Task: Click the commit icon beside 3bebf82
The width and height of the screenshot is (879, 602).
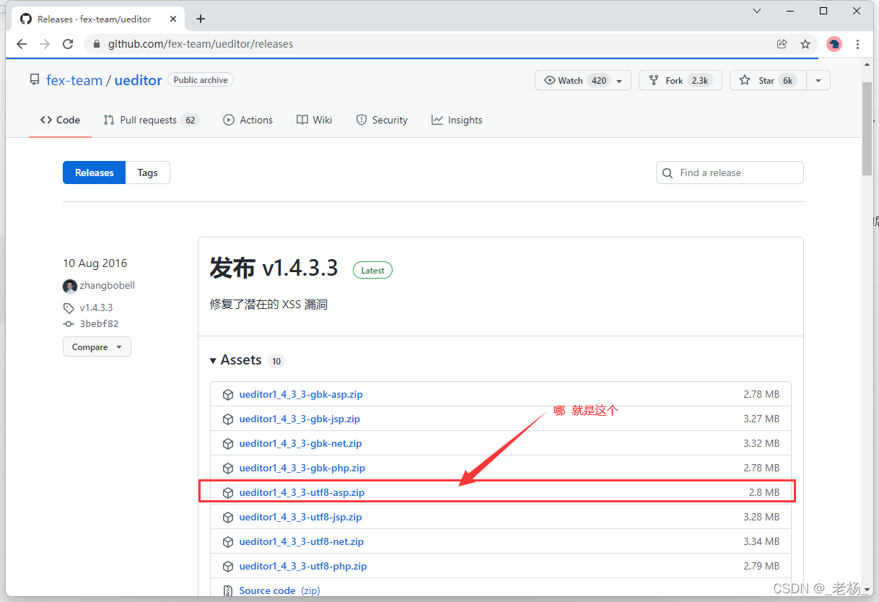Action: [69, 324]
